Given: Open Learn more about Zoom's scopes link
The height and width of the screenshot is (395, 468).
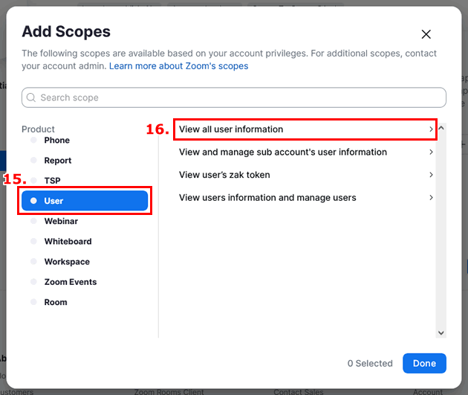Looking at the screenshot, I should (x=178, y=65).
